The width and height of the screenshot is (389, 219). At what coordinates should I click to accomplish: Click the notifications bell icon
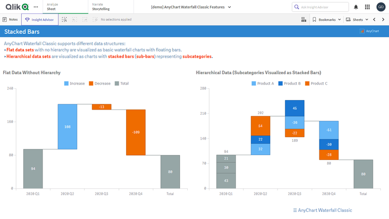click(356, 7)
